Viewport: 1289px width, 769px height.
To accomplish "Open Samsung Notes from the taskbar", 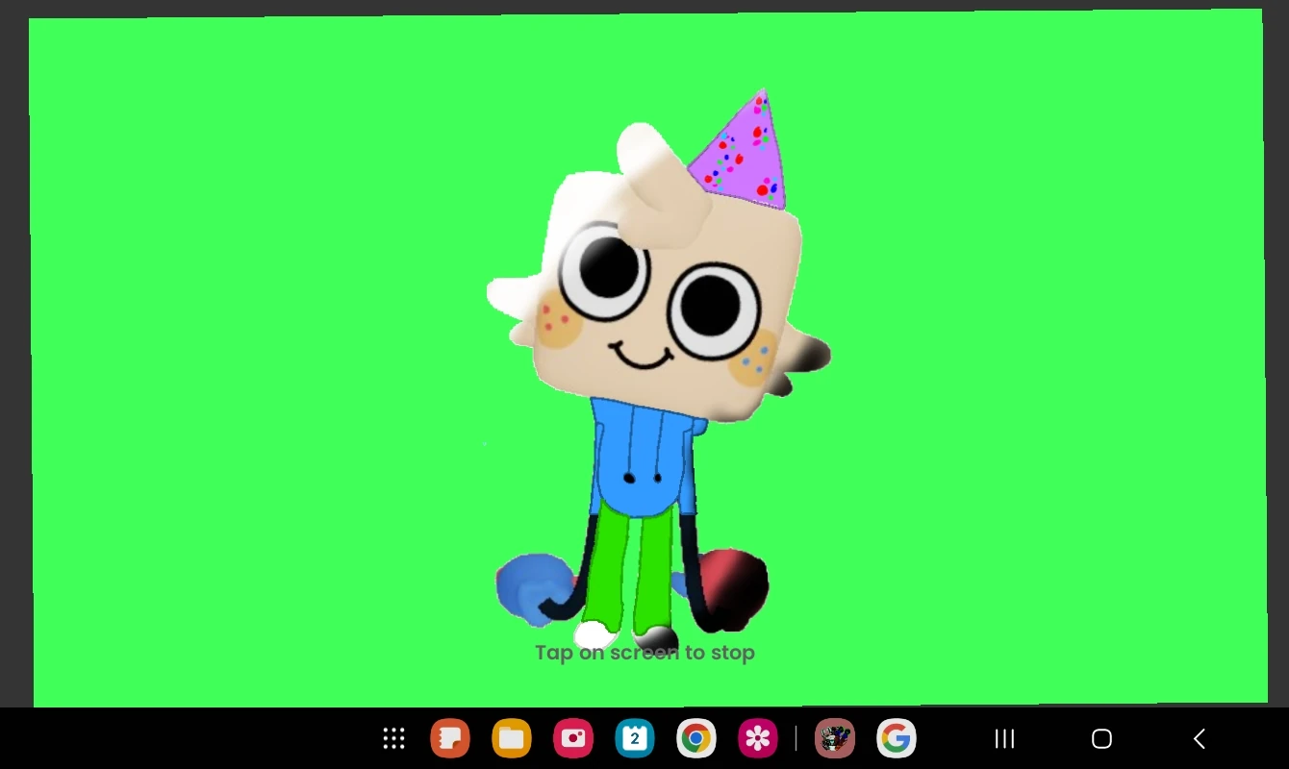I will (449, 738).
